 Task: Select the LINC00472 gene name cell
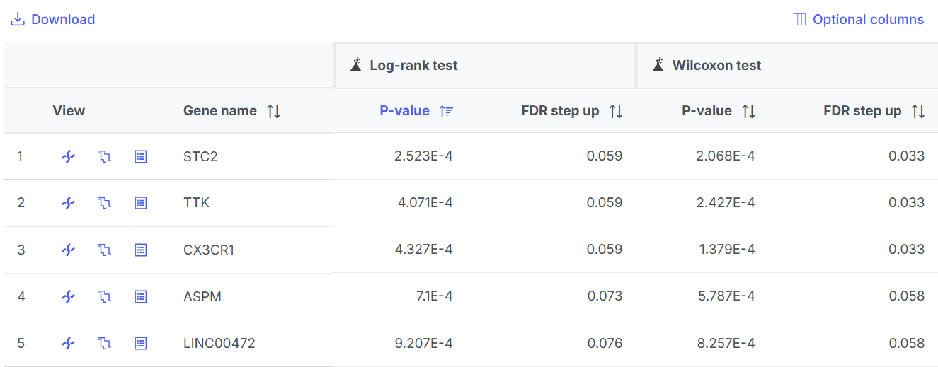219,344
